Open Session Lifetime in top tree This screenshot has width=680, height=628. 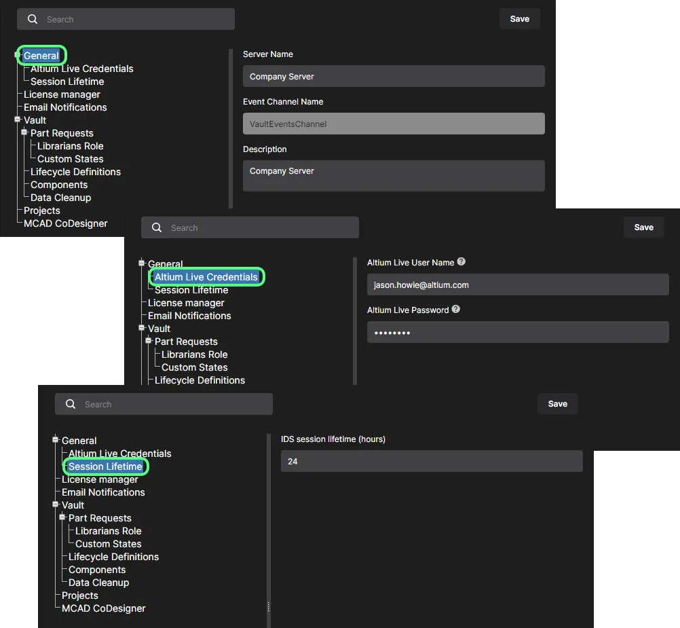pyautogui.click(x=67, y=81)
